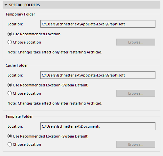Click the restart note in Cache Folder group

pos(55,103)
